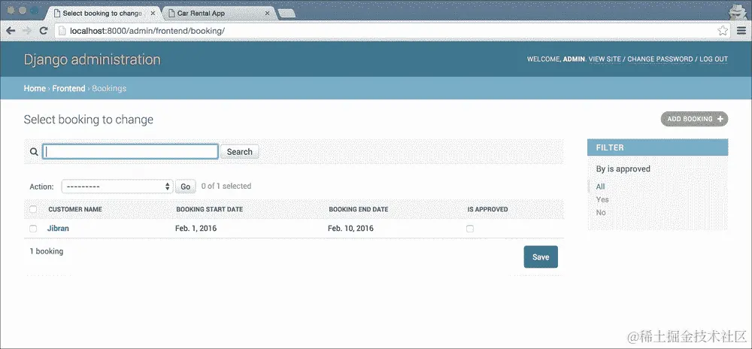Sort by Customer Name column

click(74, 210)
